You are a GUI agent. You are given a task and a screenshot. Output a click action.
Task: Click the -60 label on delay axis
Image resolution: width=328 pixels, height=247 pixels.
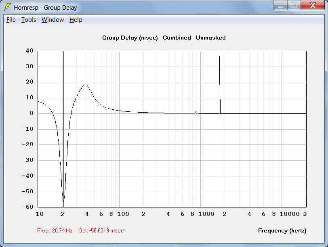(x=27, y=207)
